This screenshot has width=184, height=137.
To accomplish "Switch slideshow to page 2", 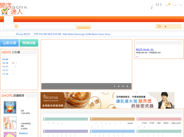I will click(119, 86).
